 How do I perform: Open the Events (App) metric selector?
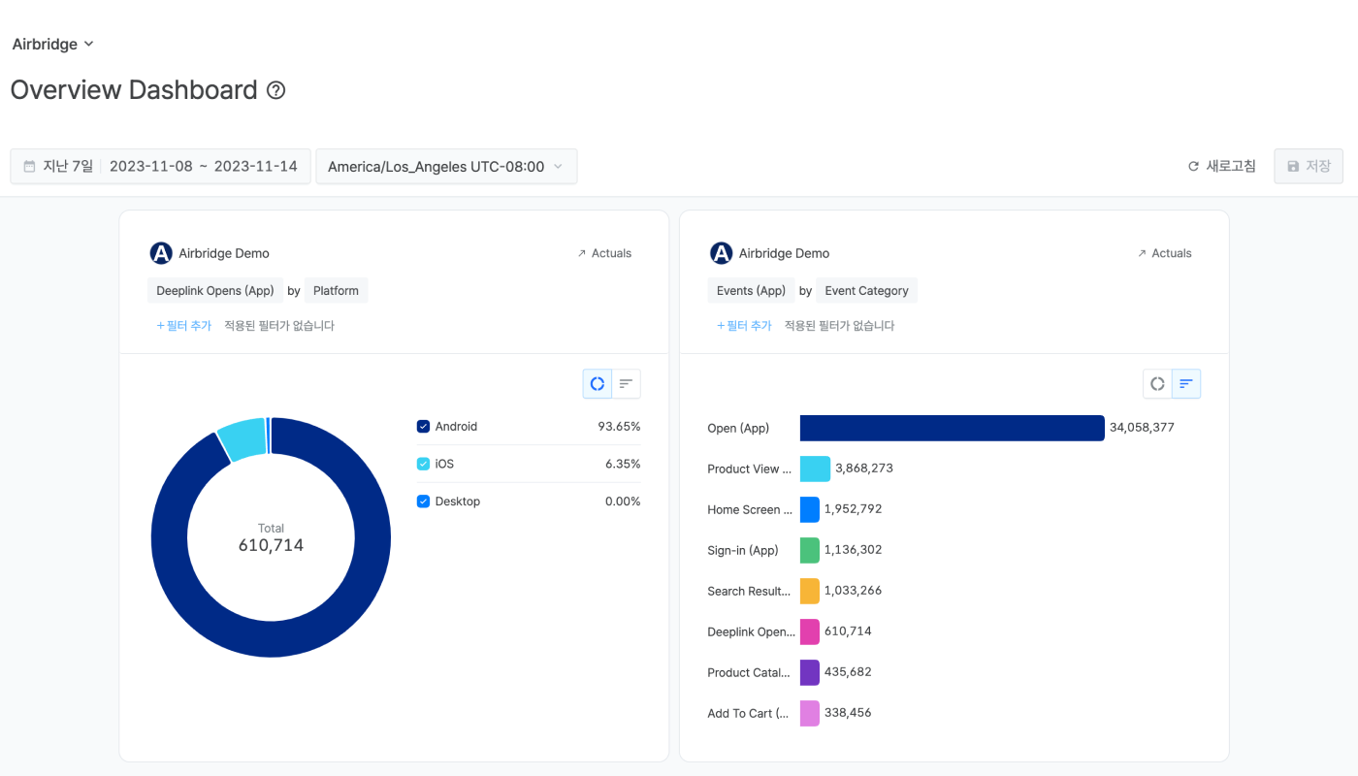(751, 290)
